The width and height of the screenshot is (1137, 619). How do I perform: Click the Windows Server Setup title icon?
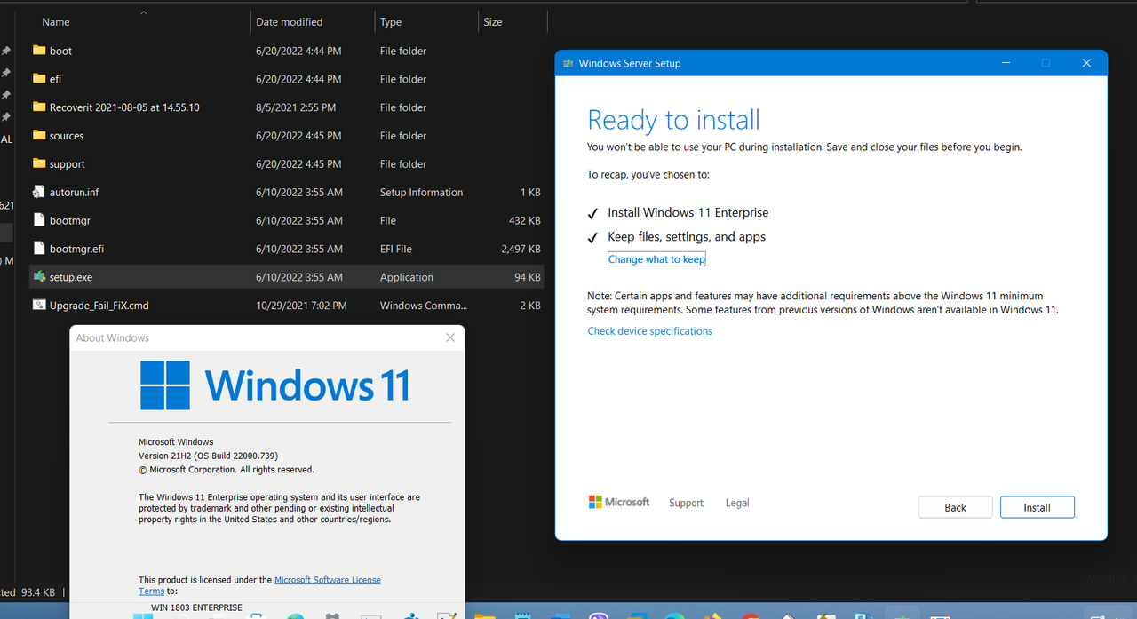click(x=568, y=63)
